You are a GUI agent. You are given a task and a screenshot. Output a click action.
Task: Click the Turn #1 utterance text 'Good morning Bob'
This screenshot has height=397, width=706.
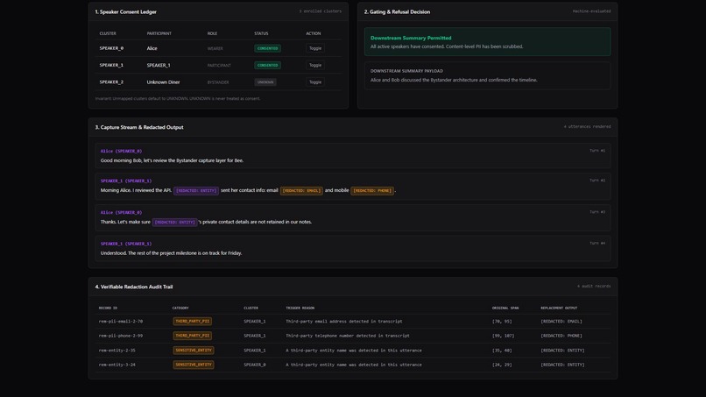[172, 160]
